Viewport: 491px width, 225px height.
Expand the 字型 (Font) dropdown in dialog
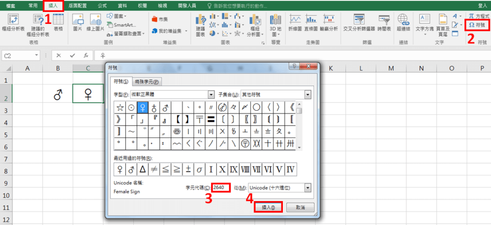point(211,94)
